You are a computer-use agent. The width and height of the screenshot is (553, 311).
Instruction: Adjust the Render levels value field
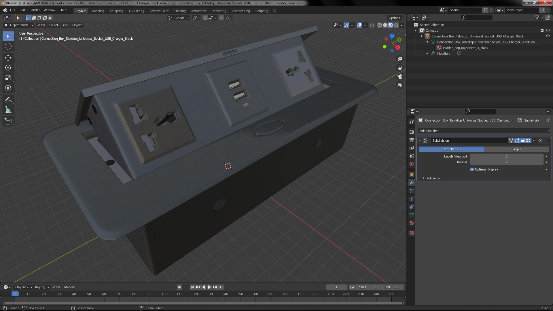tap(507, 162)
